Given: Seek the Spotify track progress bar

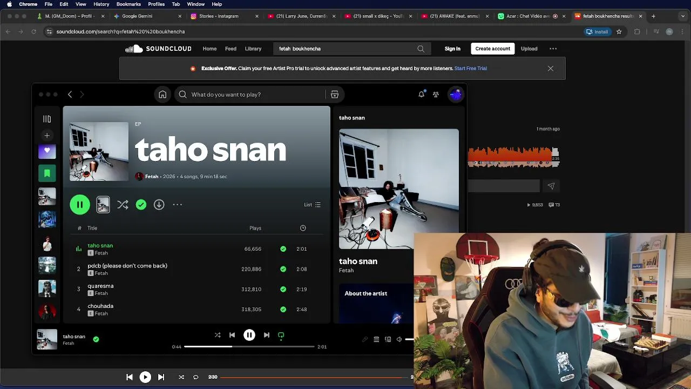Looking at the screenshot, I should point(249,347).
